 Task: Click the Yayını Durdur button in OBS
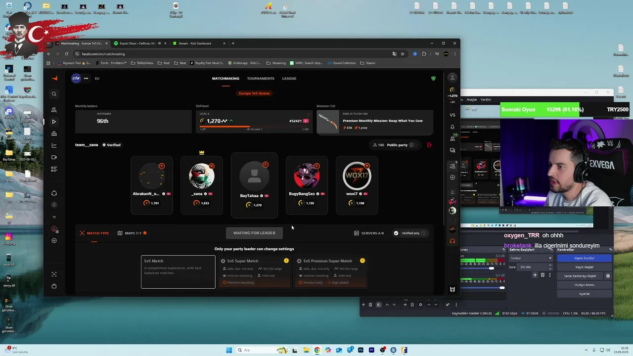[x=584, y=258]
